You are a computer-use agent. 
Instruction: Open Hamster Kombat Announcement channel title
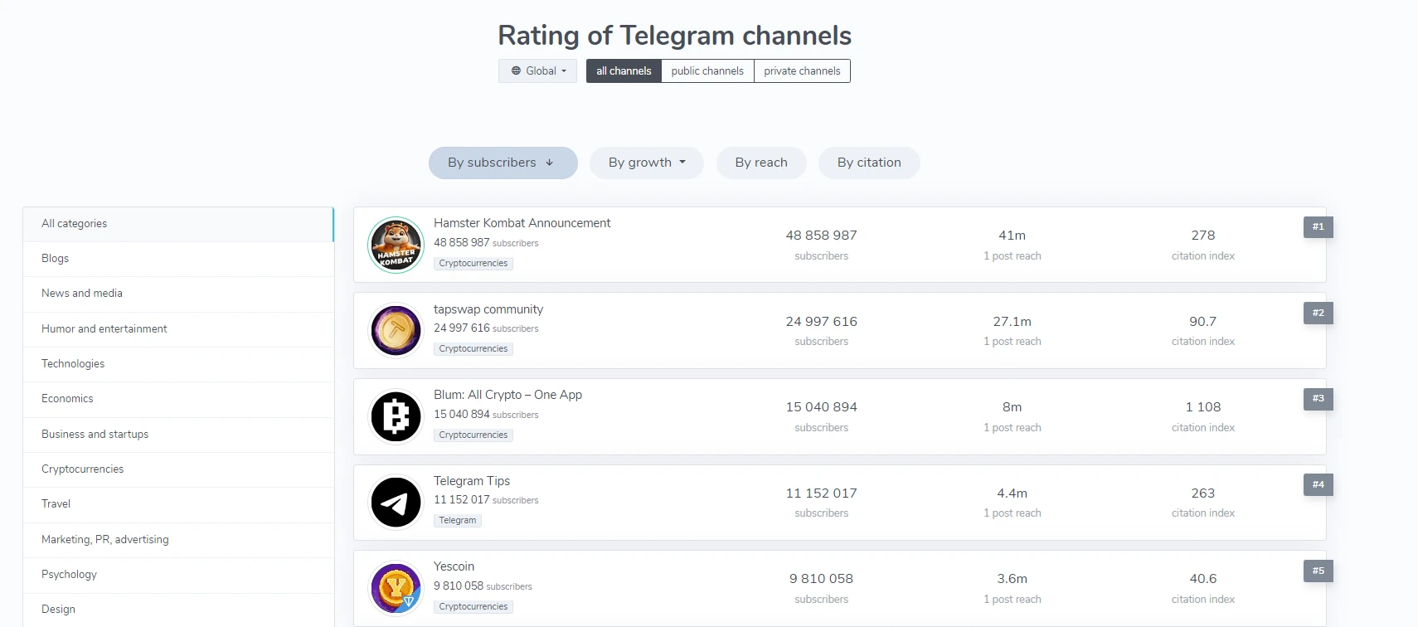point(522,223)
